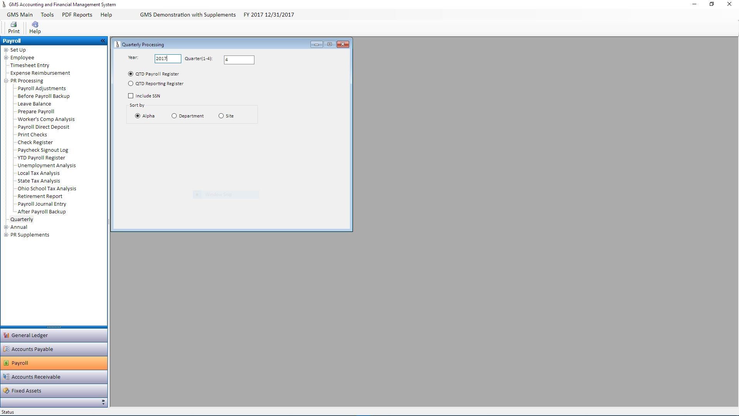Click the Payroll module icon
This screenshot has height=416, width=739.
coord(6,363)
